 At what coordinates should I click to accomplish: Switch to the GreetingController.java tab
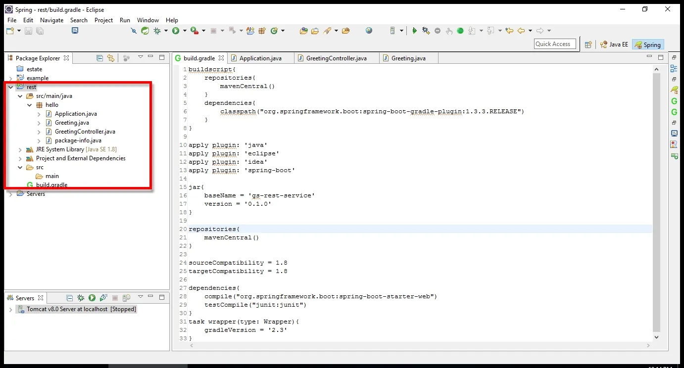click(336, 58)
